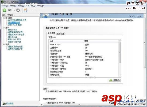Click the gray Forward arrow button
Image resolution: width=147 pixels, height=107 pixels.
[x=18, y=10]
